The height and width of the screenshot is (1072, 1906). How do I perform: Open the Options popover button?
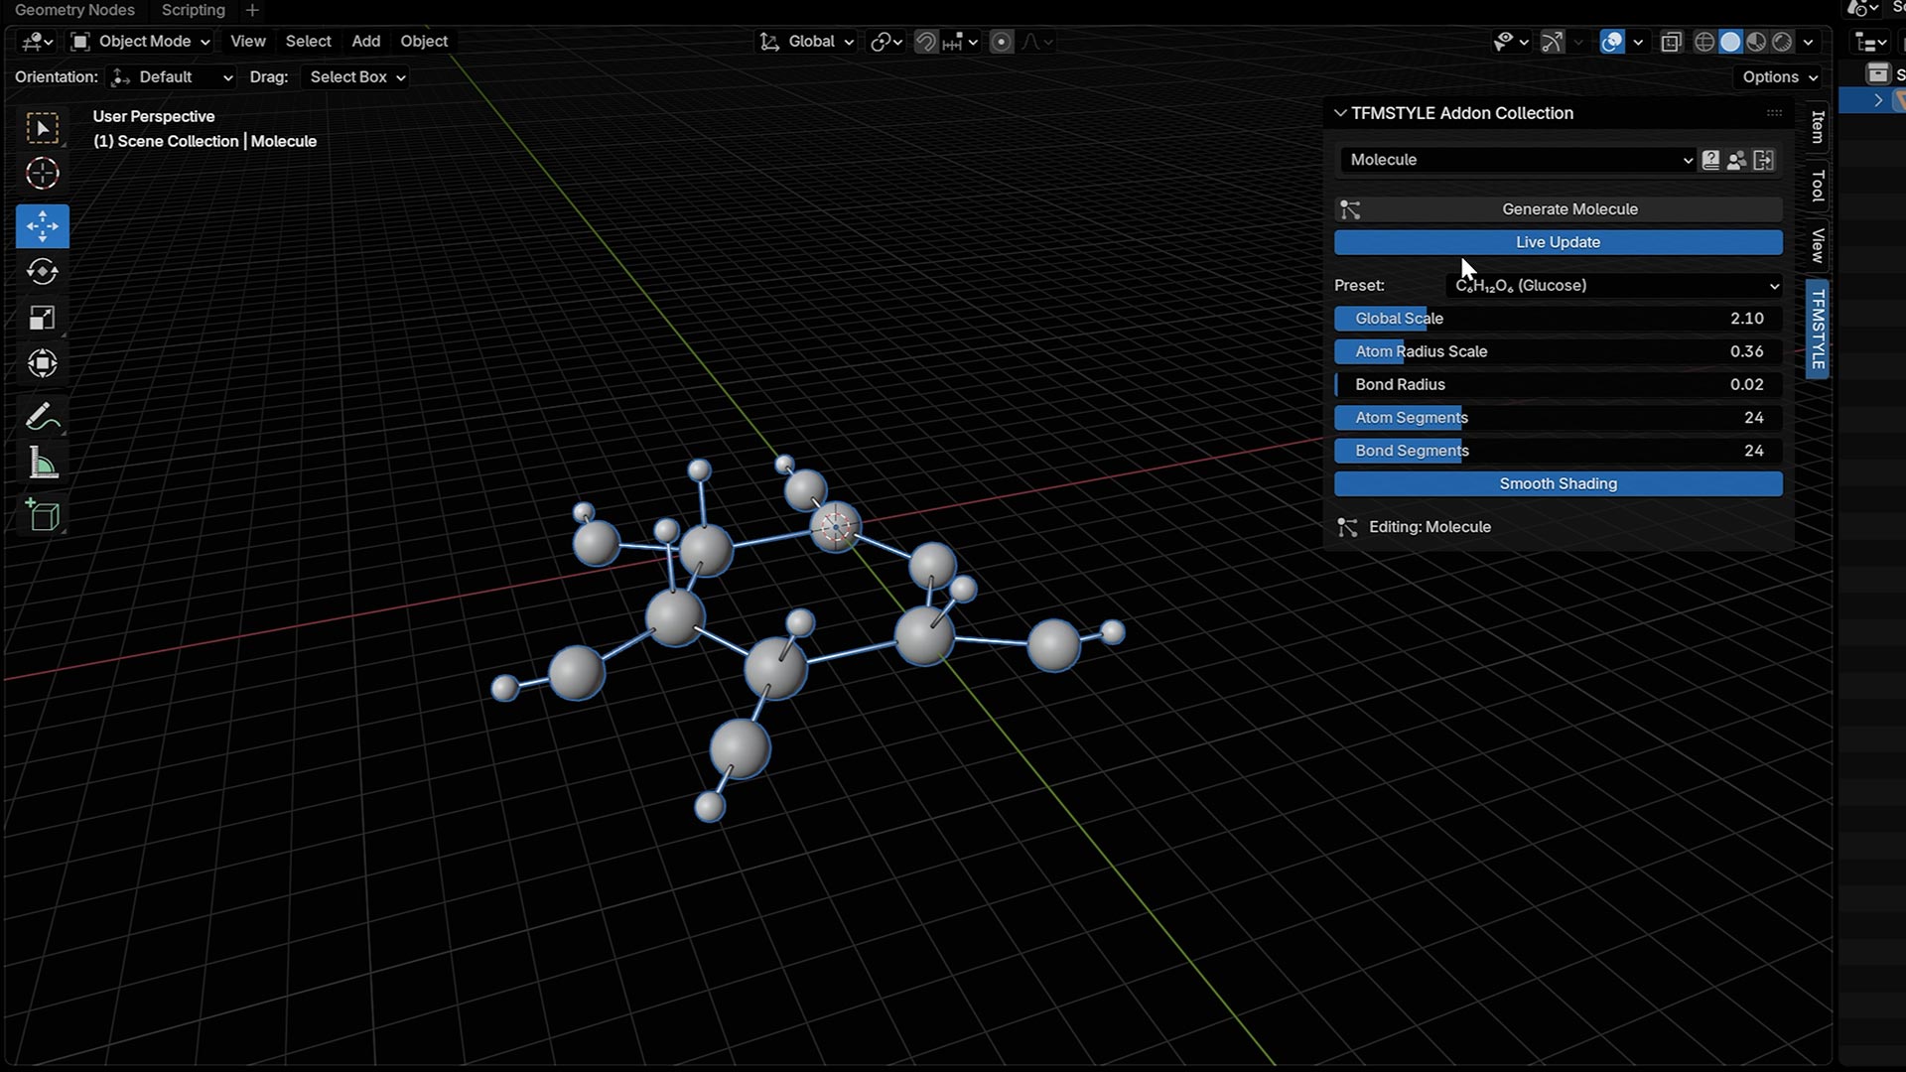coord(1780,77)
